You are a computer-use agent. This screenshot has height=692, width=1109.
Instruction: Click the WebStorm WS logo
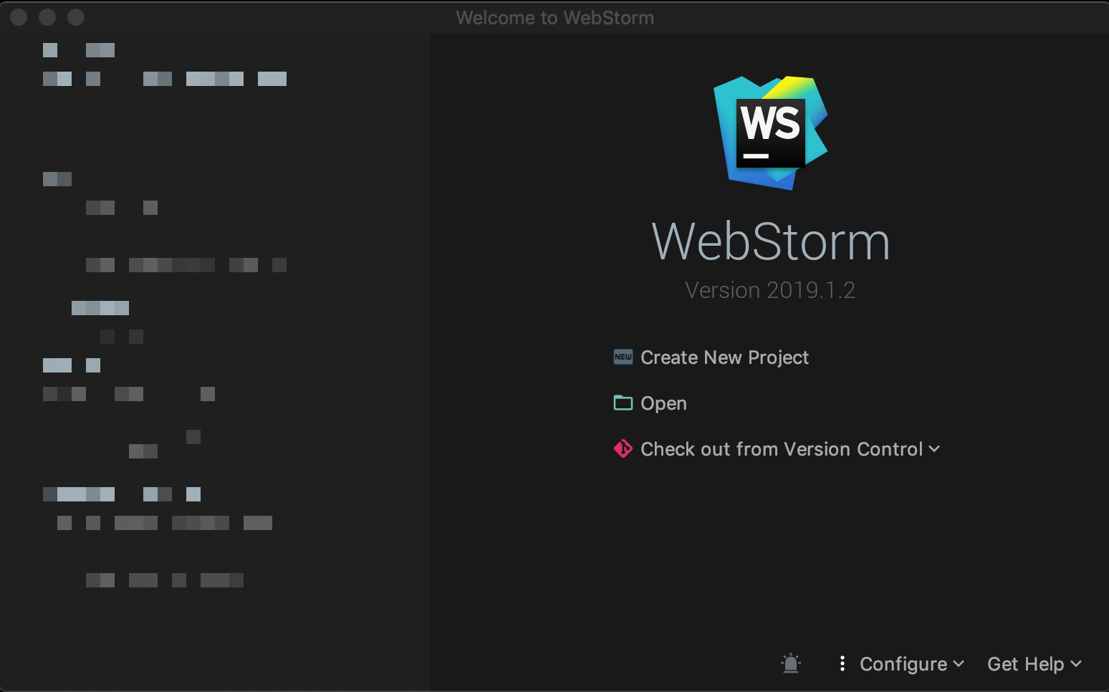(770, 133)
